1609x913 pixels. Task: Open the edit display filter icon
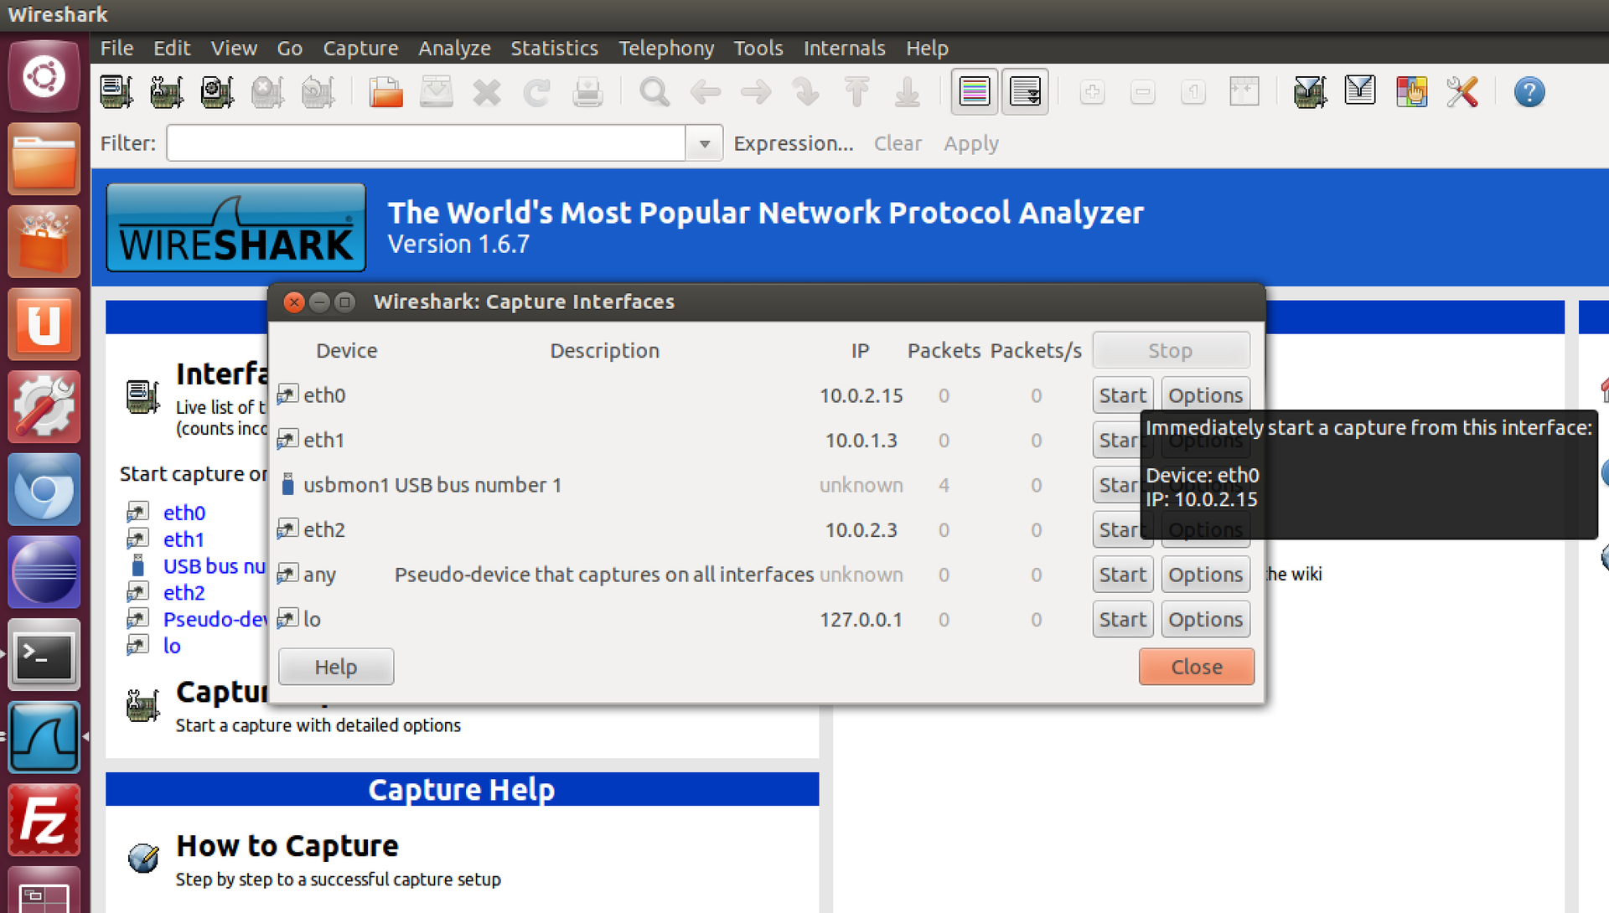click(1361, 92)
